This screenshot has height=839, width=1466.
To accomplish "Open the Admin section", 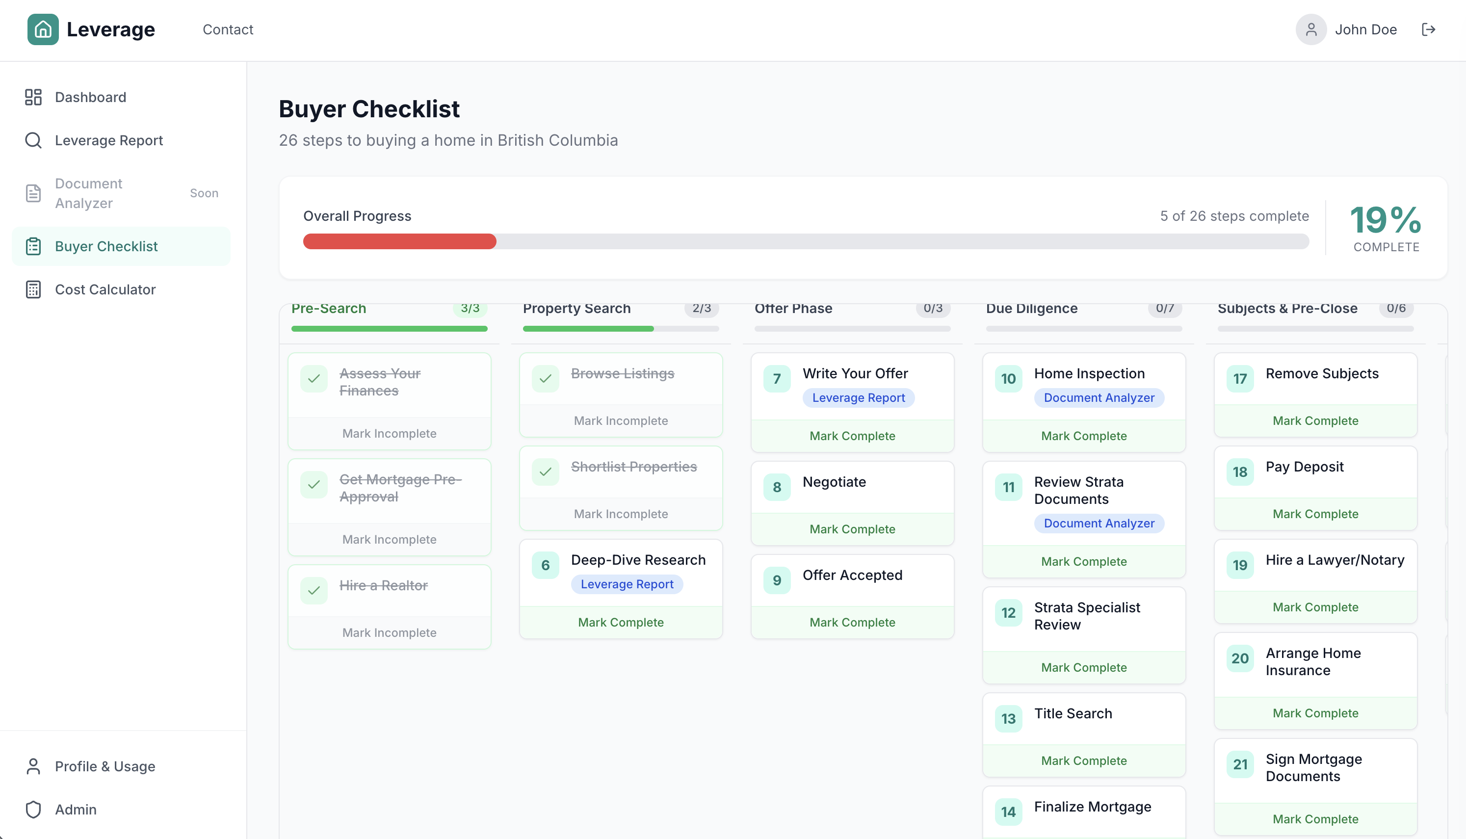I will pyautogui.click(x=121, y=810).
